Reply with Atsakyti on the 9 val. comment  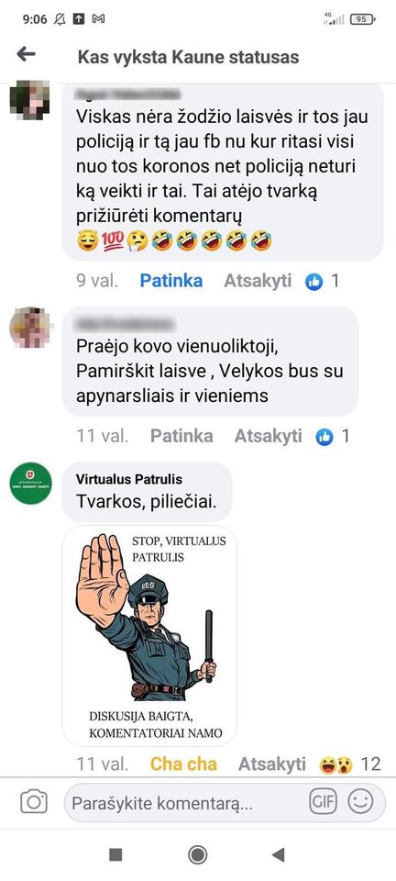[x=258, y=281]
